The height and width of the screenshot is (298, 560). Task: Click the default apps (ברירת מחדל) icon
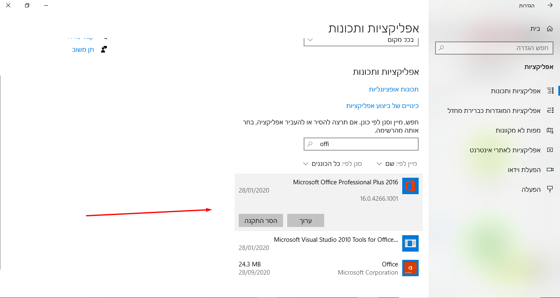click(x=550, y=110)
